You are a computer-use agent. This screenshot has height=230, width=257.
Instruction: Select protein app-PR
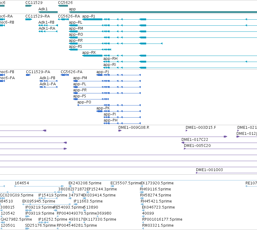[80, 90]
